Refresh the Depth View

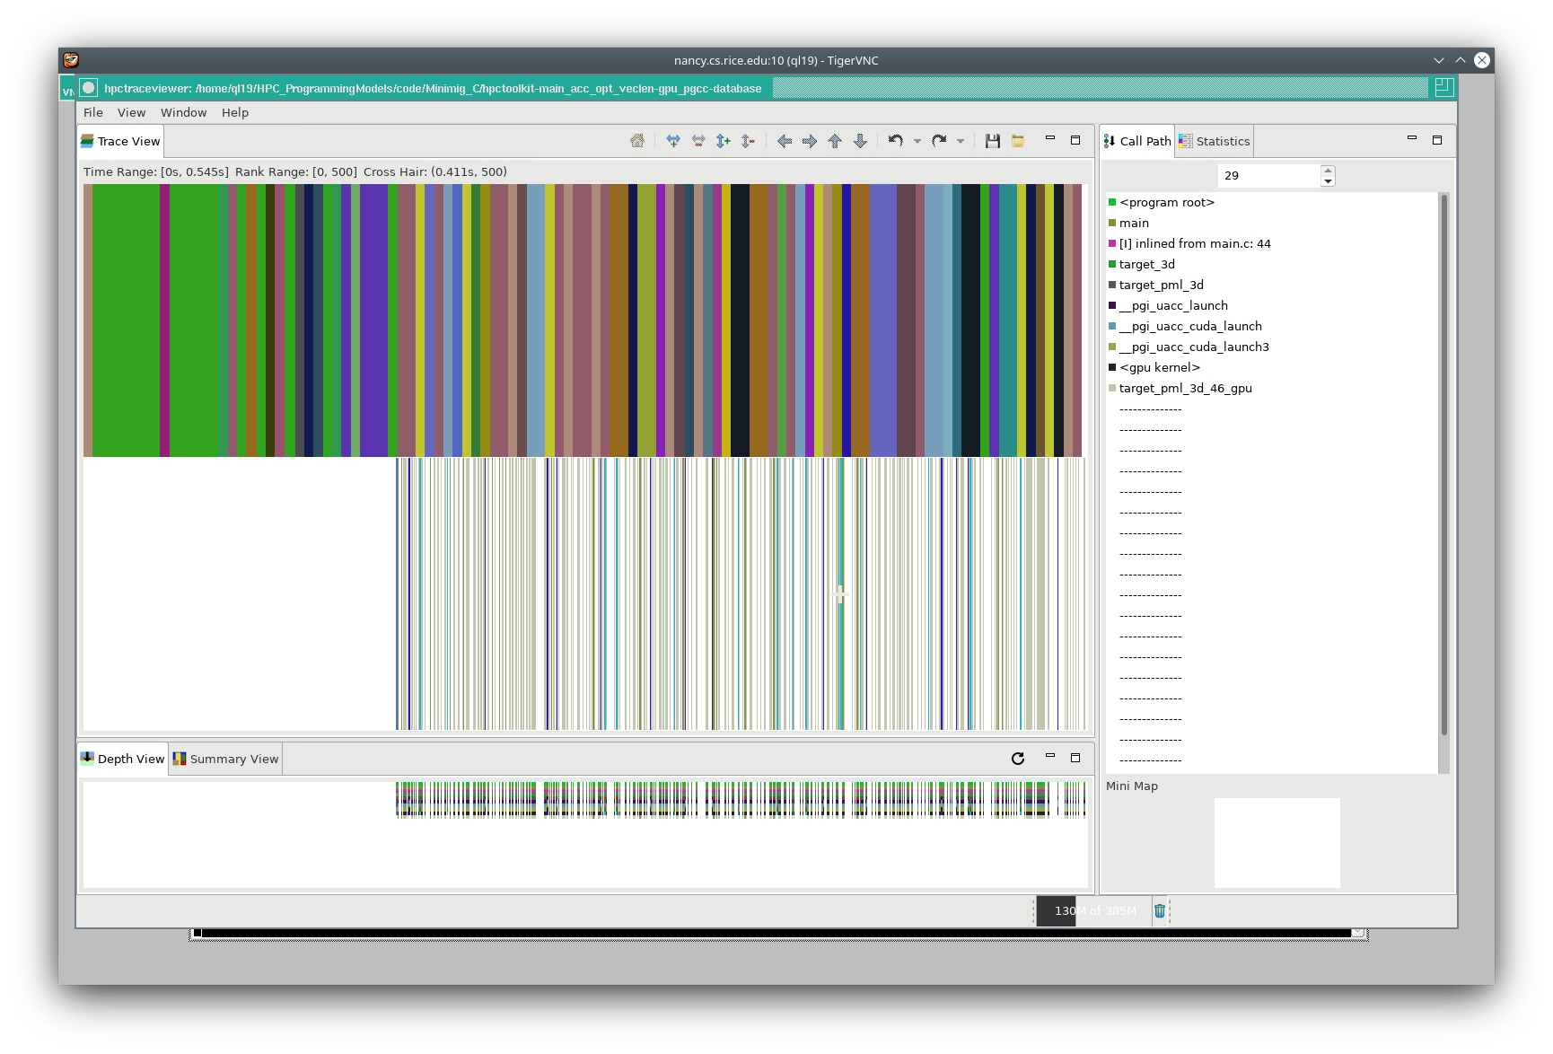[1018, 759]
